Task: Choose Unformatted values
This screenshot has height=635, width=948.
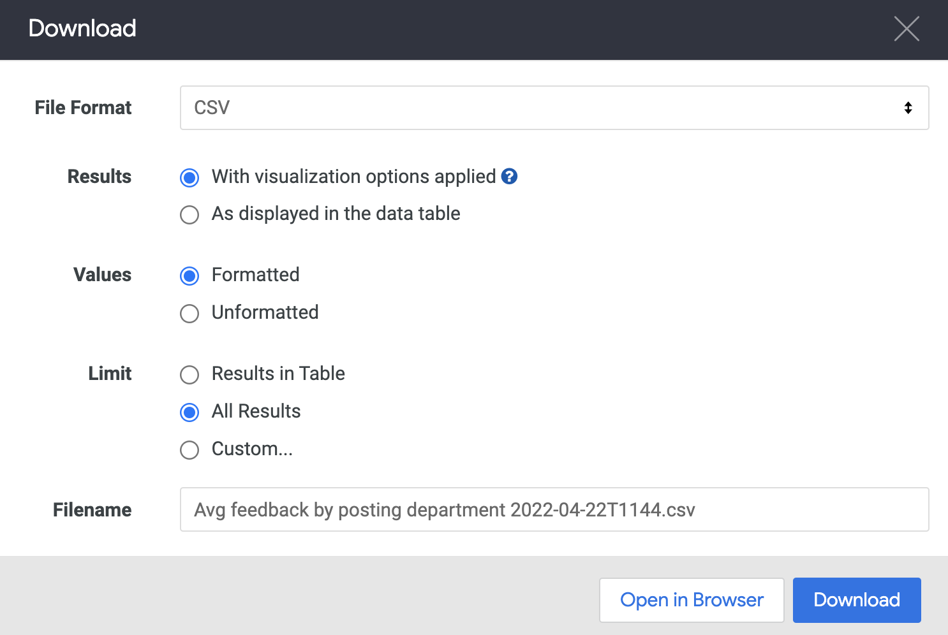Action: (x=189, y=314)
